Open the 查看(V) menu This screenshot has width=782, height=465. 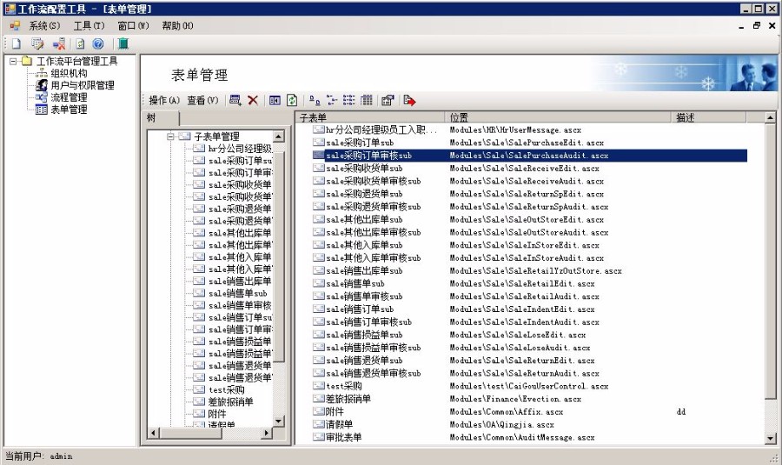(x=202, y=100)
